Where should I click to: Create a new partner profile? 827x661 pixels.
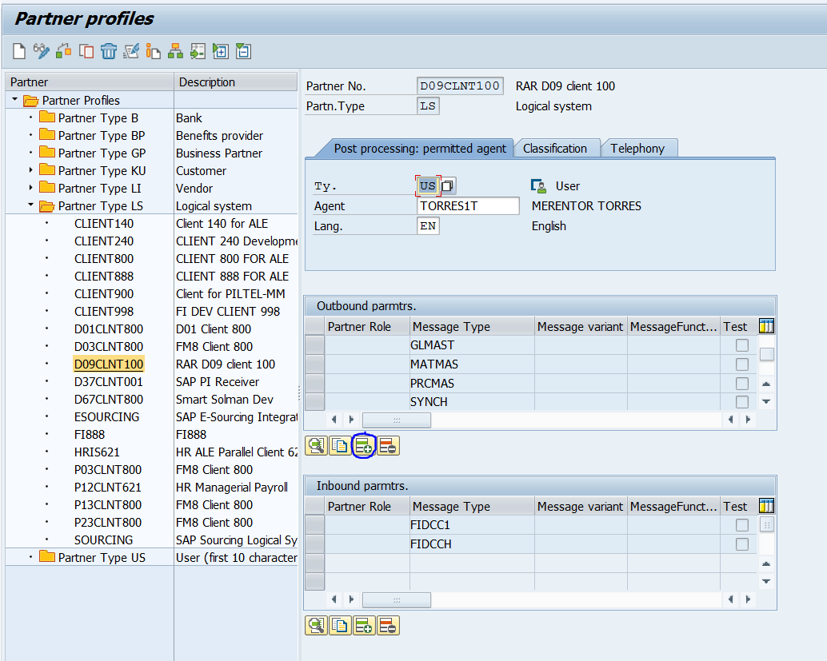pos(18,51)
